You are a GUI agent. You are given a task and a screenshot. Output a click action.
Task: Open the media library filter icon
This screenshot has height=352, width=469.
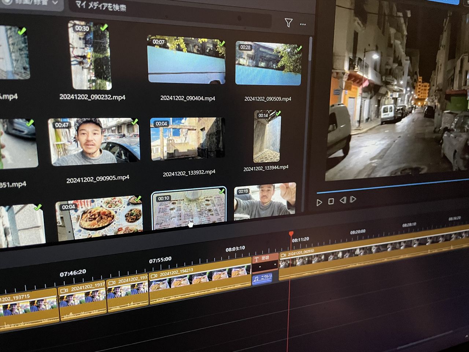[x=288, y=23]
